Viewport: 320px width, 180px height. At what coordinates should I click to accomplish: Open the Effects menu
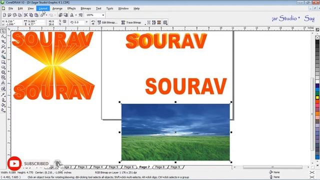pos(71,8)
